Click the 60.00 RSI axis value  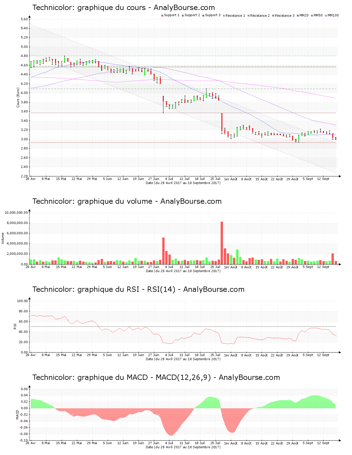tap(23, 321)
